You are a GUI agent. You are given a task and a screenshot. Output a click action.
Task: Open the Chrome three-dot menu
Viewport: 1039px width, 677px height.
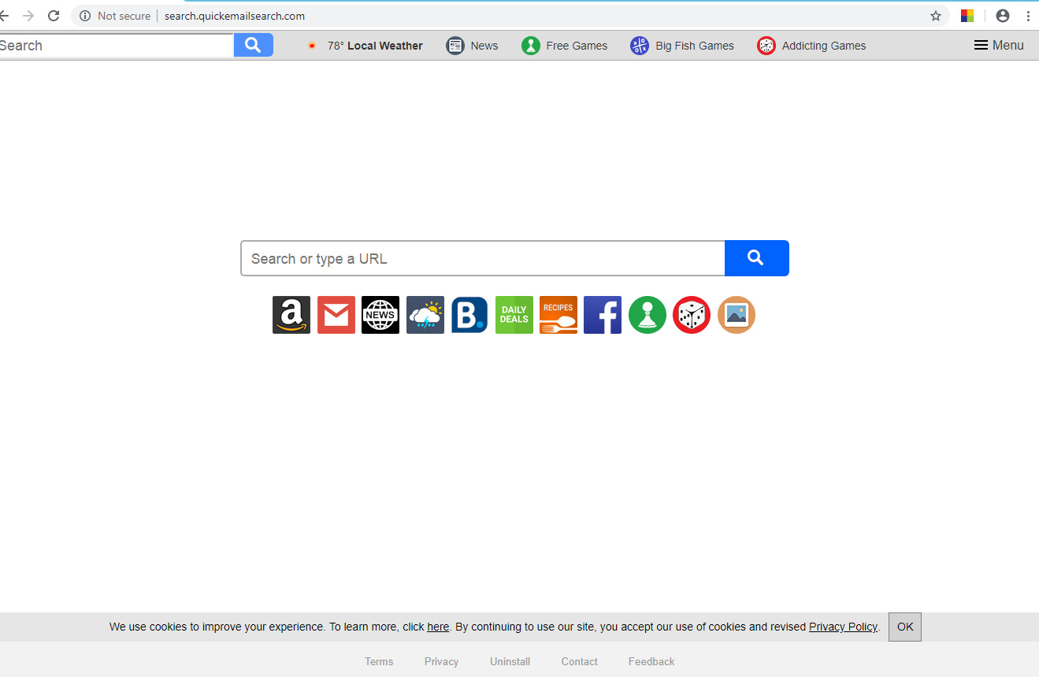[1028, 16]
